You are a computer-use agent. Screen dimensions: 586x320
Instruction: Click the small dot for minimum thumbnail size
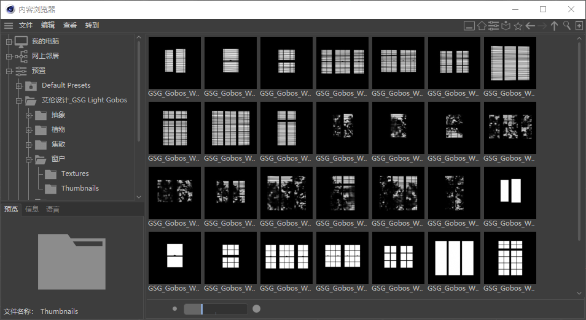click(x=174, y=309)
